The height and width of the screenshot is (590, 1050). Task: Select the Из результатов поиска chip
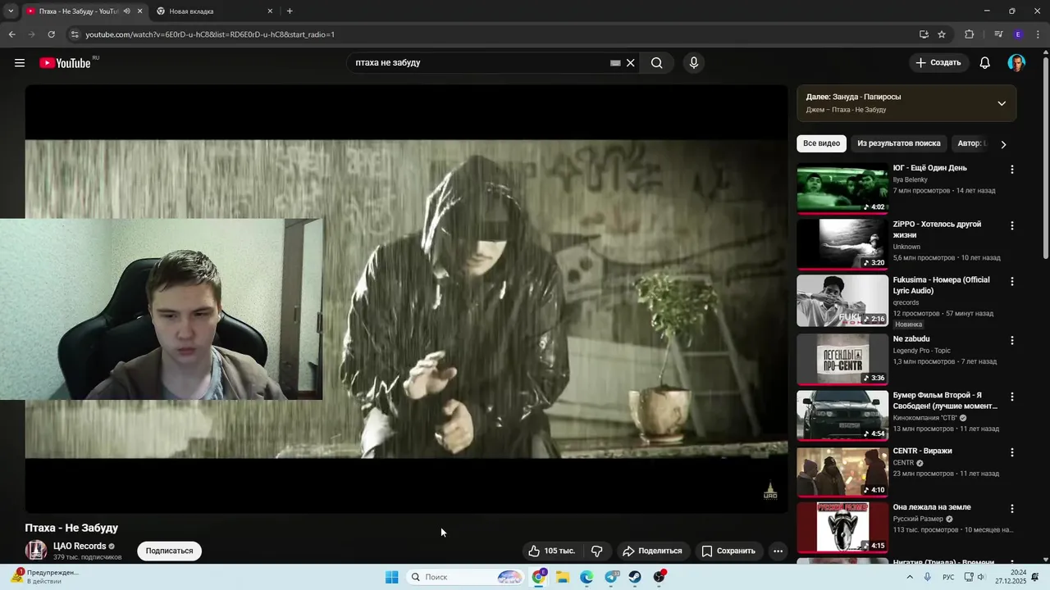tap(899, 143)
